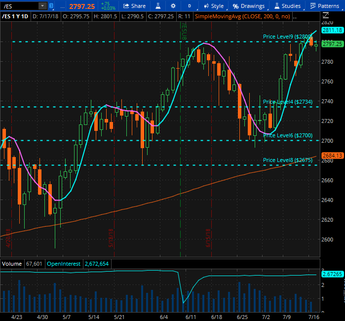
Task: Click the 67,601 volume value
Action: click(x=34, y=264)
